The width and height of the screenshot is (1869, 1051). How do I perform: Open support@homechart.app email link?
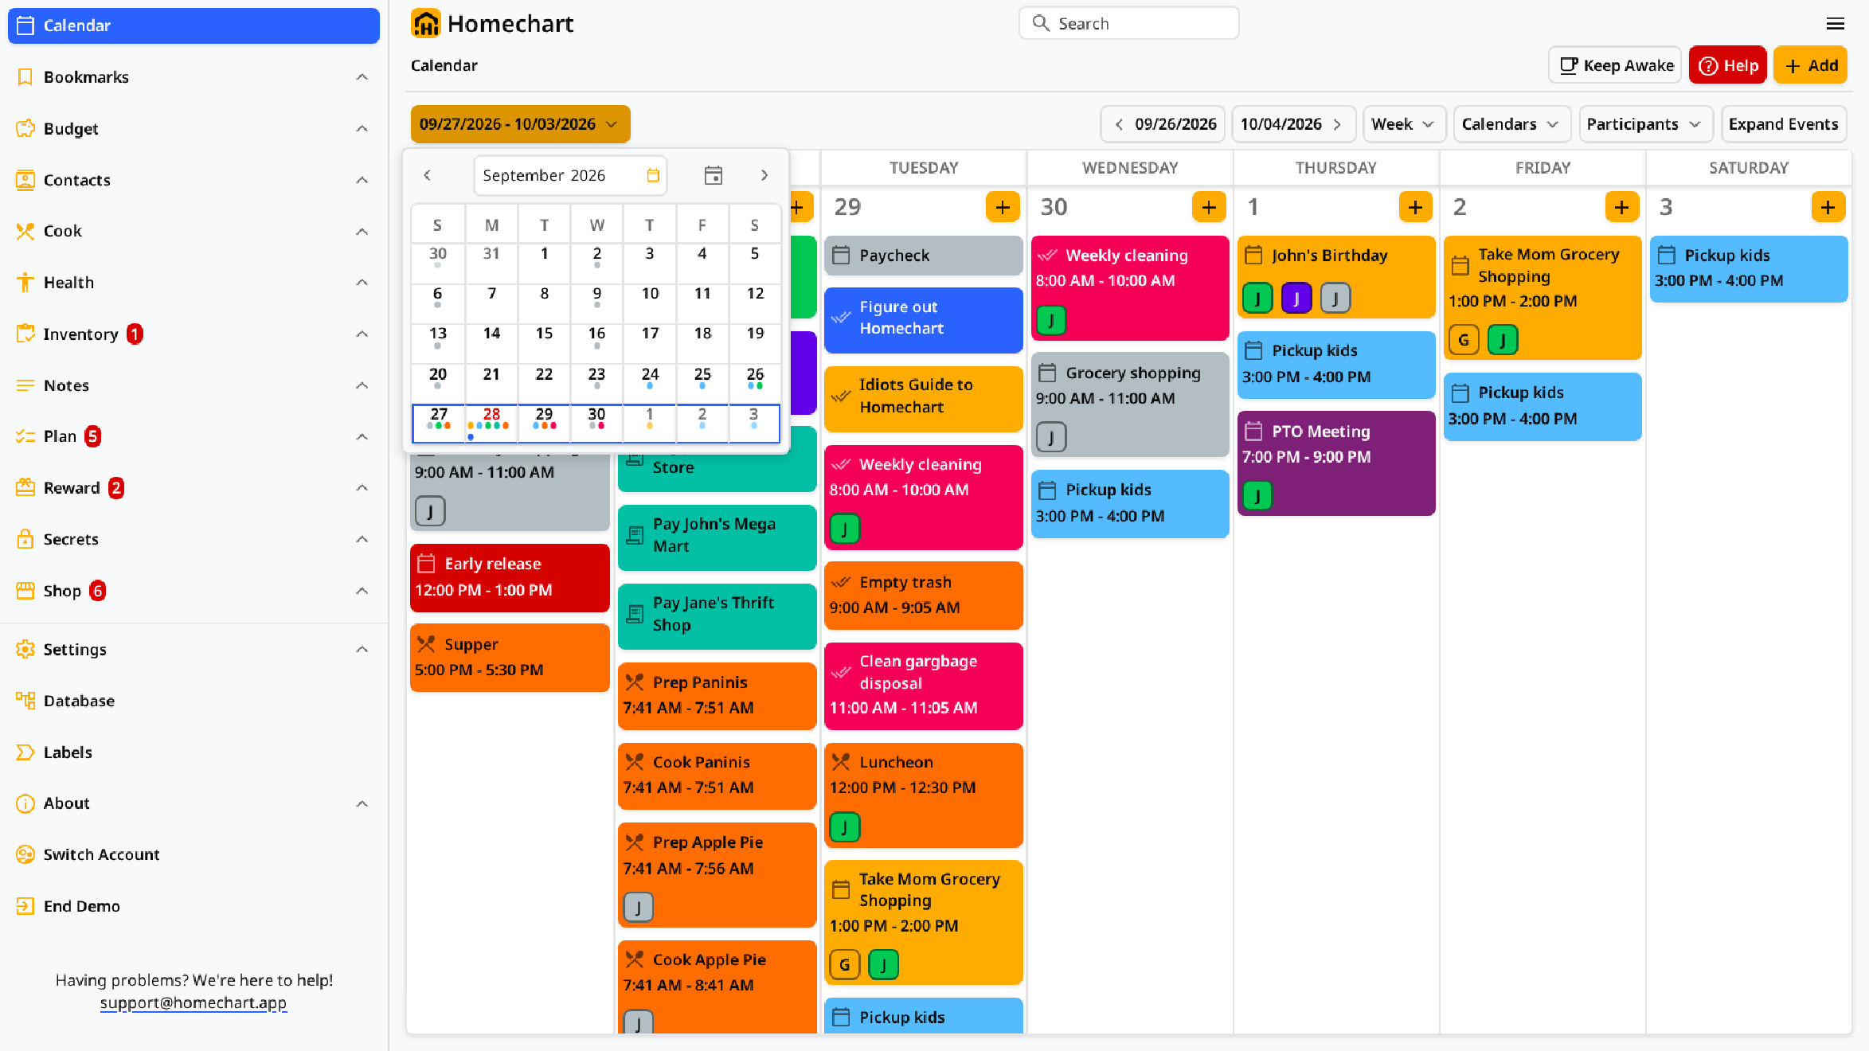pos(194,1002)
